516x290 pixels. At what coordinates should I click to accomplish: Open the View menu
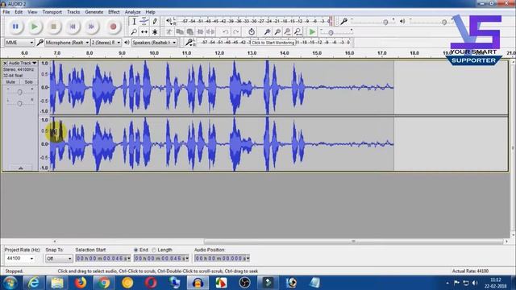coord(32,12)
